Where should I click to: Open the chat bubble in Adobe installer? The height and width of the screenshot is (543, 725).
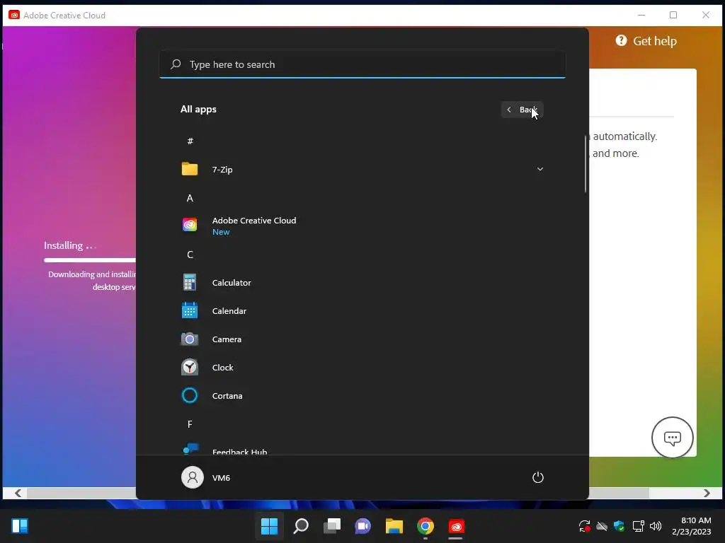coord(673,437)
